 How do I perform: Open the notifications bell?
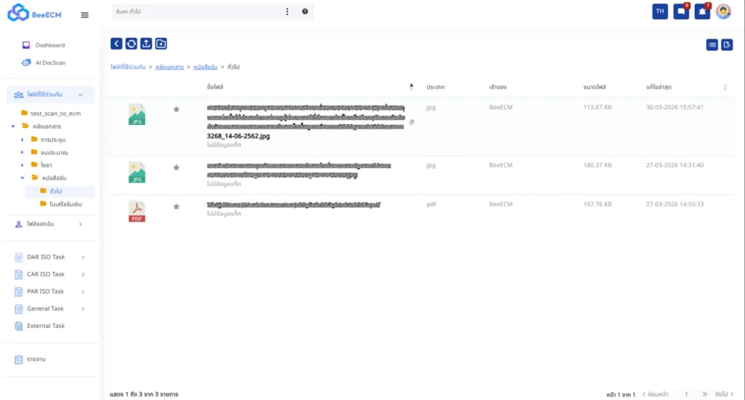[x=702, y=12]
